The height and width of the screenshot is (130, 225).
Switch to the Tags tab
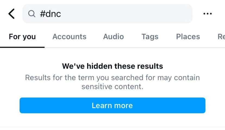tap(150, 37)
